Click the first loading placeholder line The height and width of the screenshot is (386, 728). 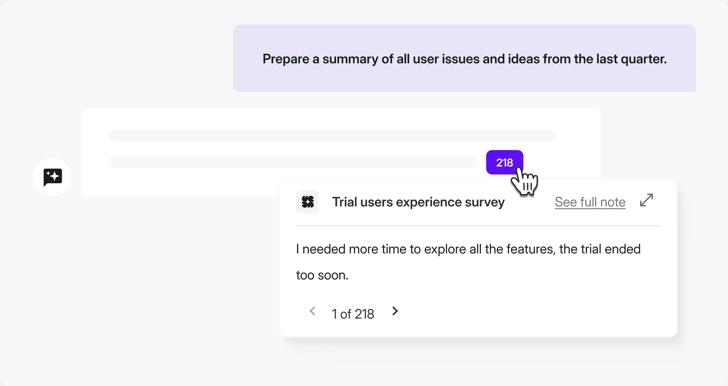point(332,136)
